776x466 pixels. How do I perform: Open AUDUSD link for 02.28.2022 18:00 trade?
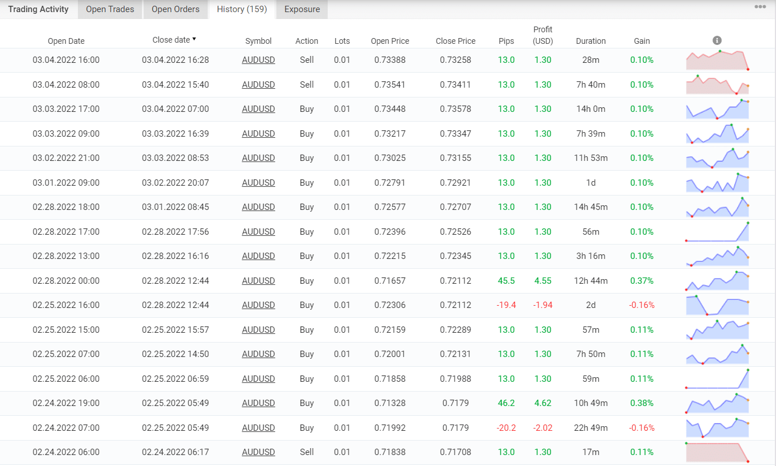point(258,207)
